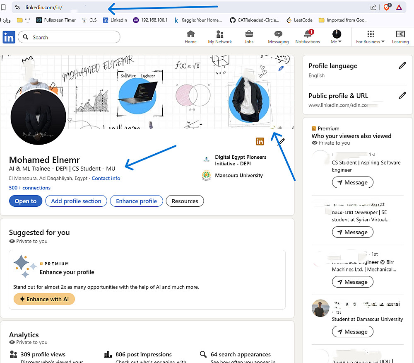Open 886 post impressions analytics
414x363 pixels.
[144, 354]
